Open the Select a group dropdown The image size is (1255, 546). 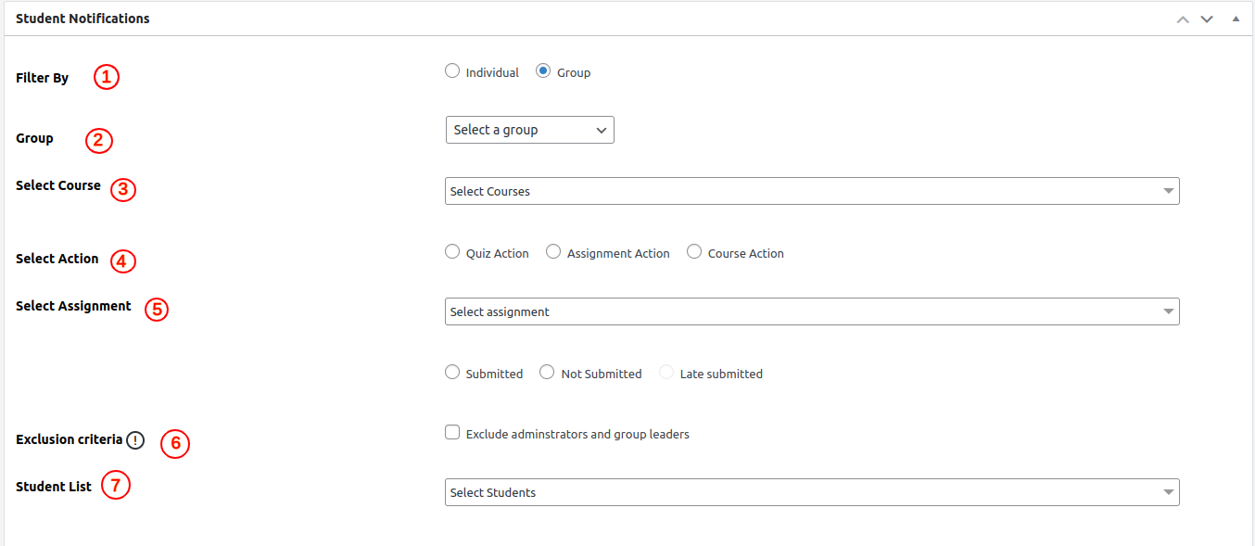[x=529, y=130]
